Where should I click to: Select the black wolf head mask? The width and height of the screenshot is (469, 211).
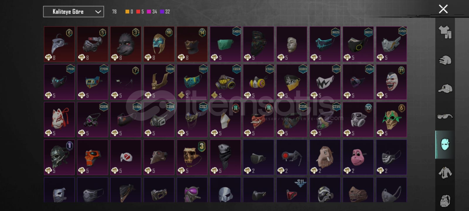[x=126, y=44]
